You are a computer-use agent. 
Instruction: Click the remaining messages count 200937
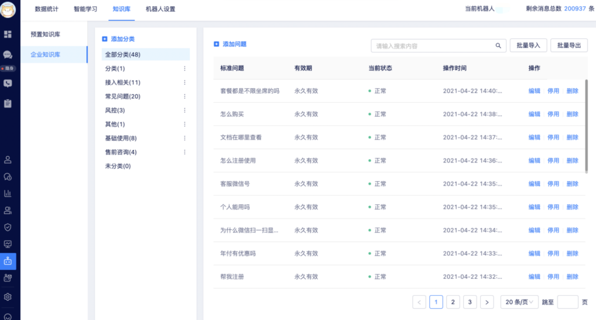574,9
